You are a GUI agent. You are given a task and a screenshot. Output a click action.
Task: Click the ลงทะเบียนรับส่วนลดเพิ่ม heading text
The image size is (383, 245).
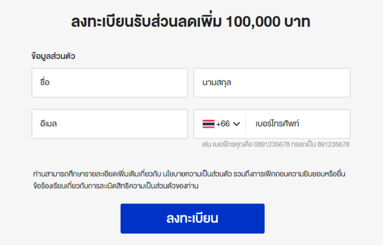(146, 22)
